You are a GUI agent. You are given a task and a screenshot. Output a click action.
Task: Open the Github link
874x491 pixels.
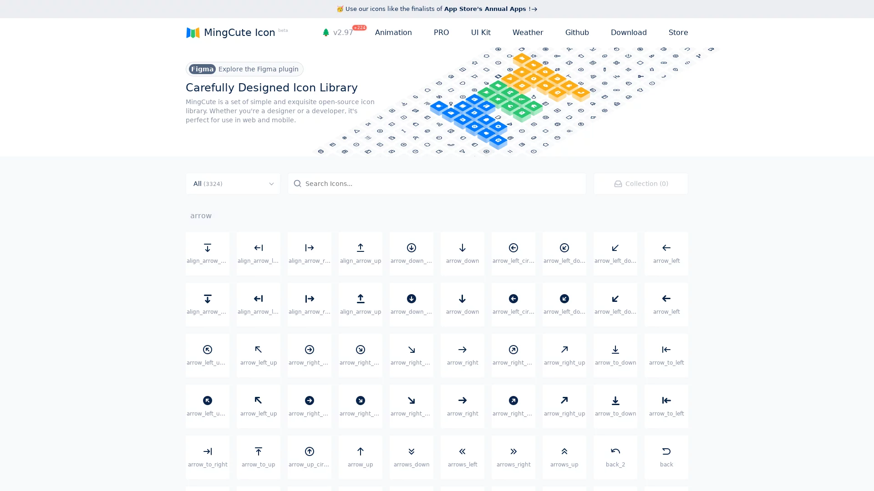[577, 32]
